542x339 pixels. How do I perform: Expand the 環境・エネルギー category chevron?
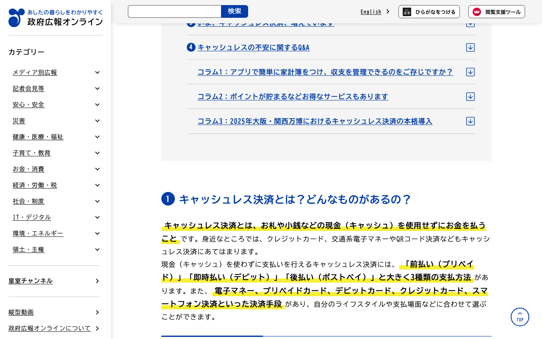click(x=97, y=233)
